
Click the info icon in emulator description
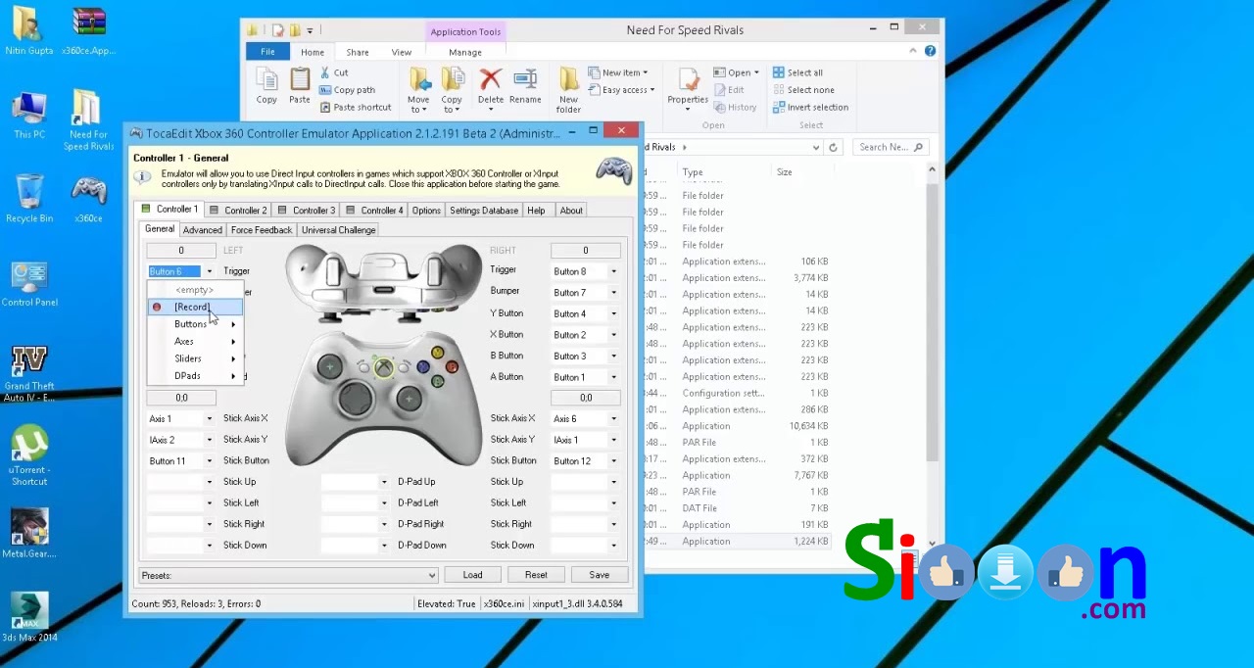point(143,177)
